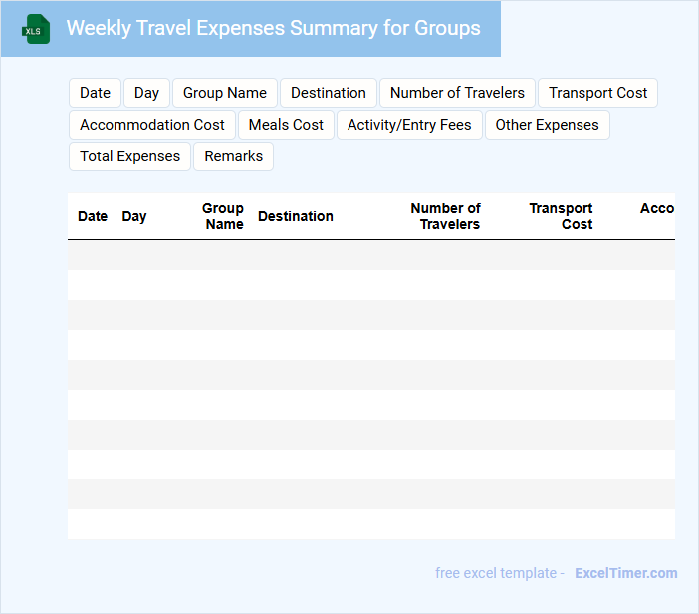
Task: Click the Activity/Entry Fees tag
Action: (409, 125)
